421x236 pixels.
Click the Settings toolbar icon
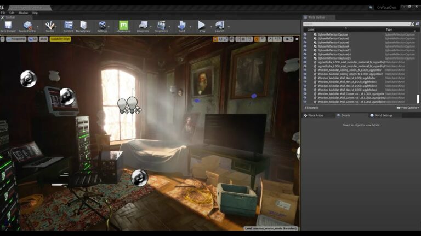coord(102,25)
